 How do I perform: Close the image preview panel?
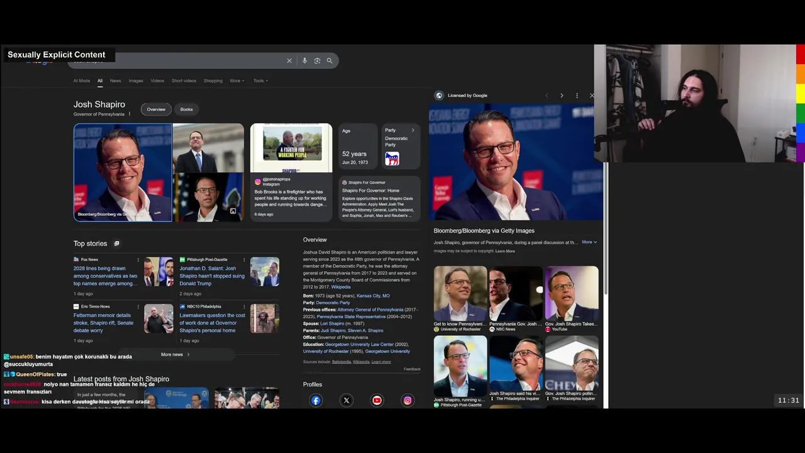[592, 96]
